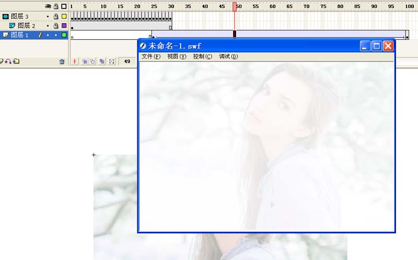
Task: Enable onion skin mode
Action: (85, 61)
